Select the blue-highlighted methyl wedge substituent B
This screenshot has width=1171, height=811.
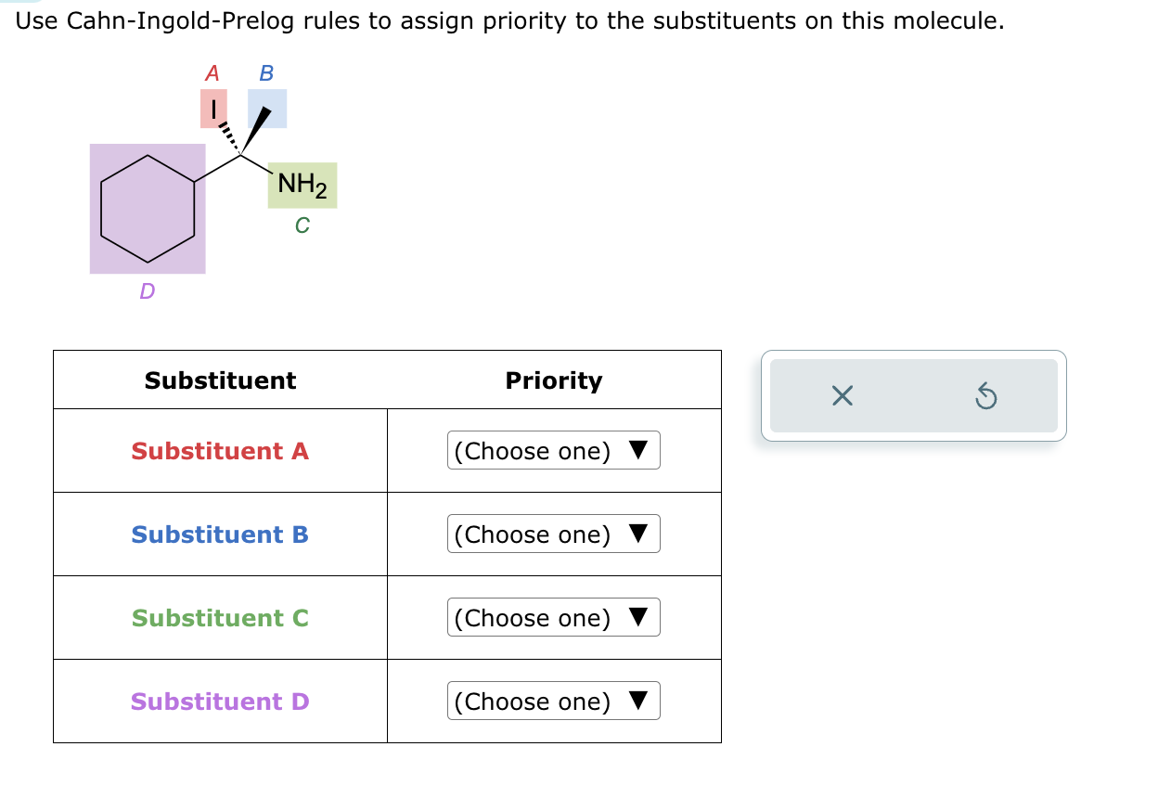pos(265,108)
